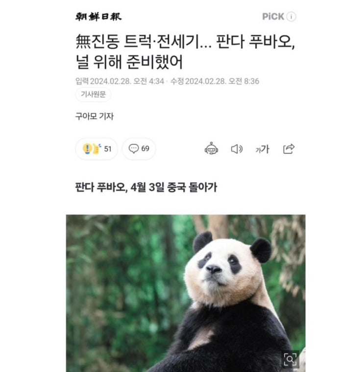The height and width of the screenshot is (372, 364).
Task: Open comments via speech bubble icon
Action: click(x=134, y=149)
